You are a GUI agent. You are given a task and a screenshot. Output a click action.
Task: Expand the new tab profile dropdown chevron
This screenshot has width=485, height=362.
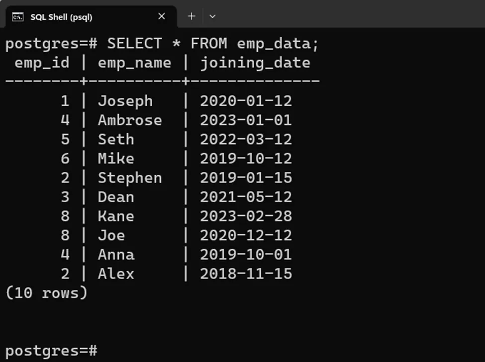click(x=212, y=16)
